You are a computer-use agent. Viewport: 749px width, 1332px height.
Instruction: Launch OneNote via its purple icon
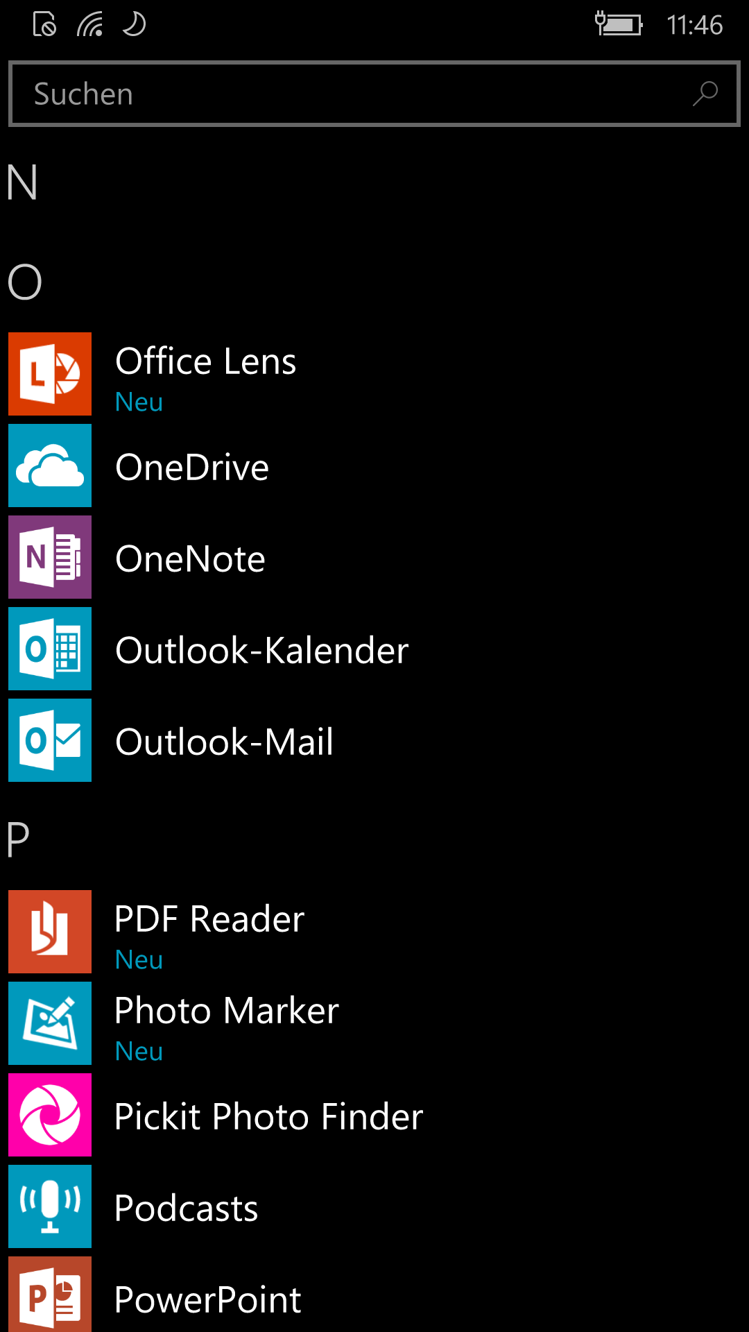(50, 557)
